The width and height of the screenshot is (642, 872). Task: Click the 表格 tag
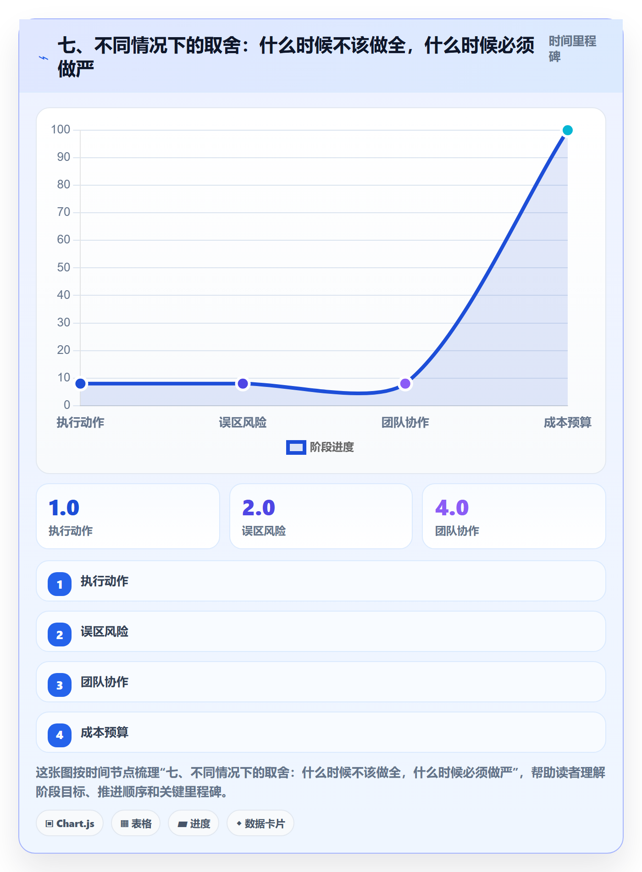pyautogui.click(x=136, y=823)
